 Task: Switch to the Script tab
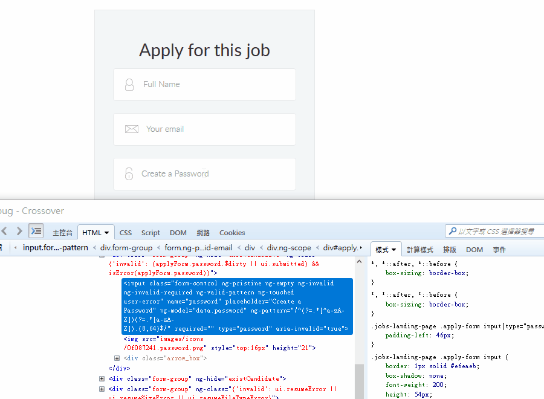point(151,233)
